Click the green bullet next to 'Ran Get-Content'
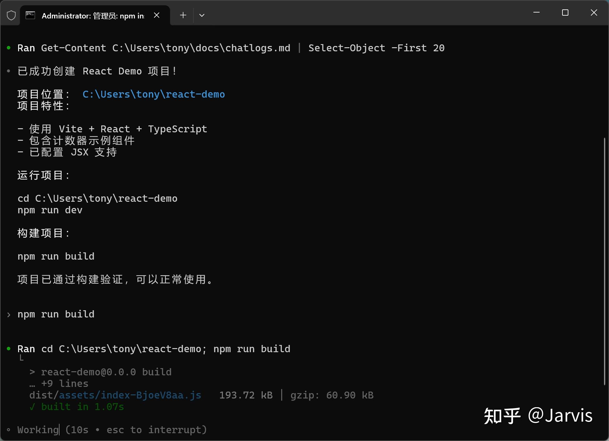This screenshot has height=441, width=609. tap(8, 48)
